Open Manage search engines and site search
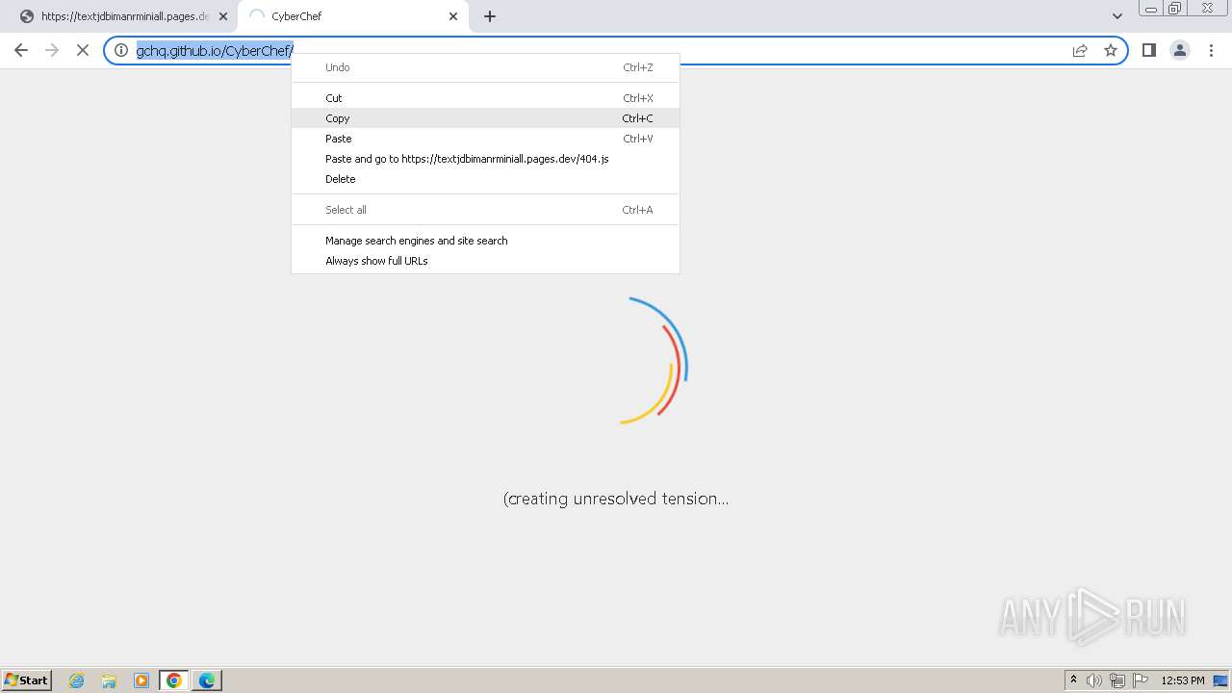This screenshot has height=693, width=1232. (485, 241)
